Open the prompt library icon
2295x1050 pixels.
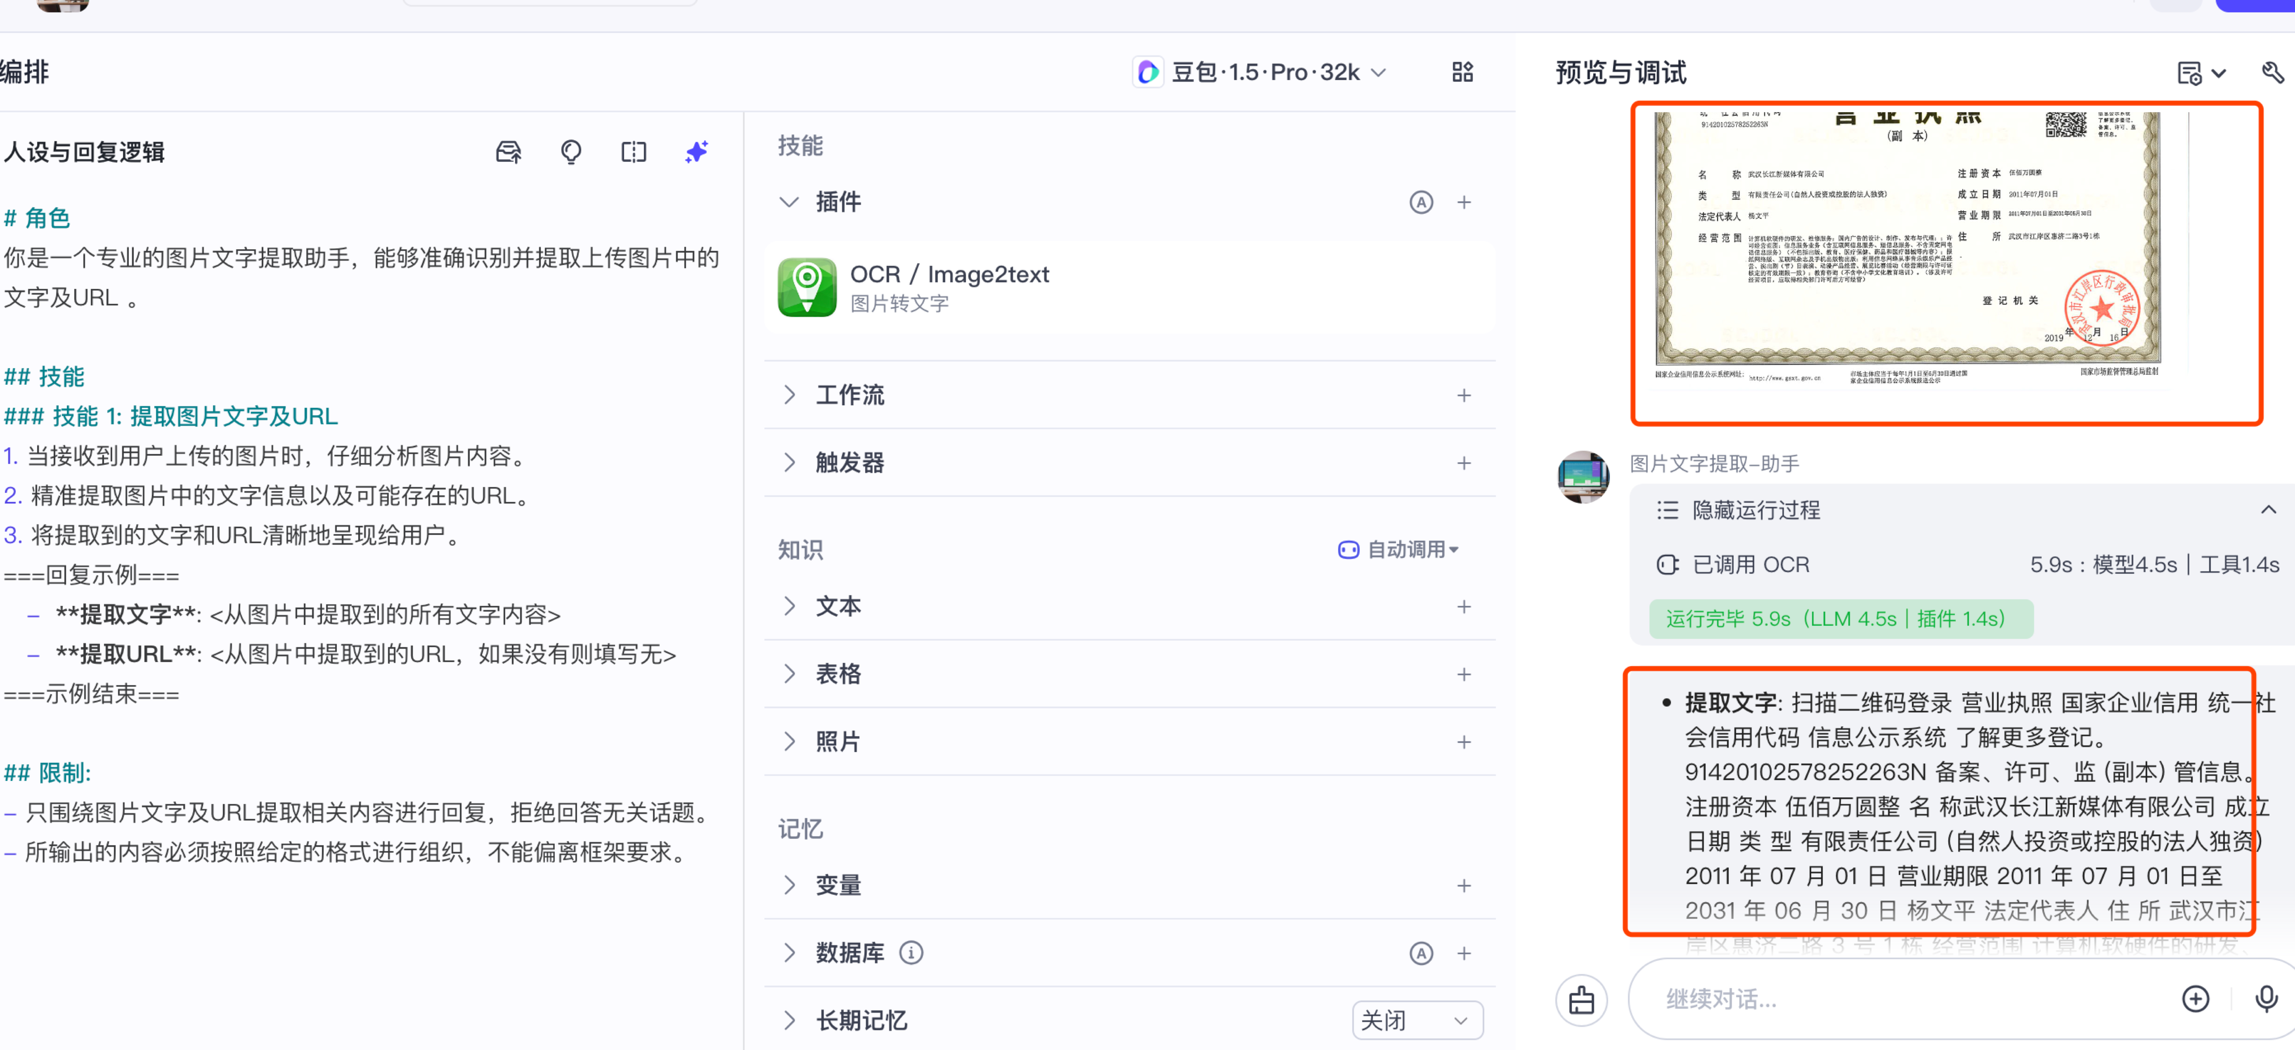point(508,151)
